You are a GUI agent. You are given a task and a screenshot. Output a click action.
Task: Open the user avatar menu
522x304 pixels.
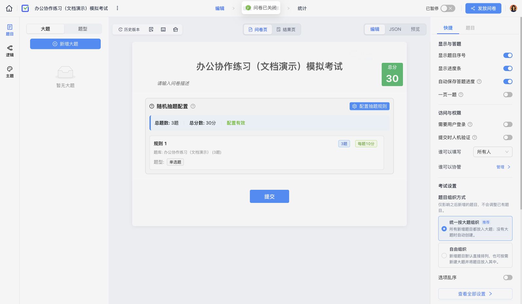click(x=513, y=8)
